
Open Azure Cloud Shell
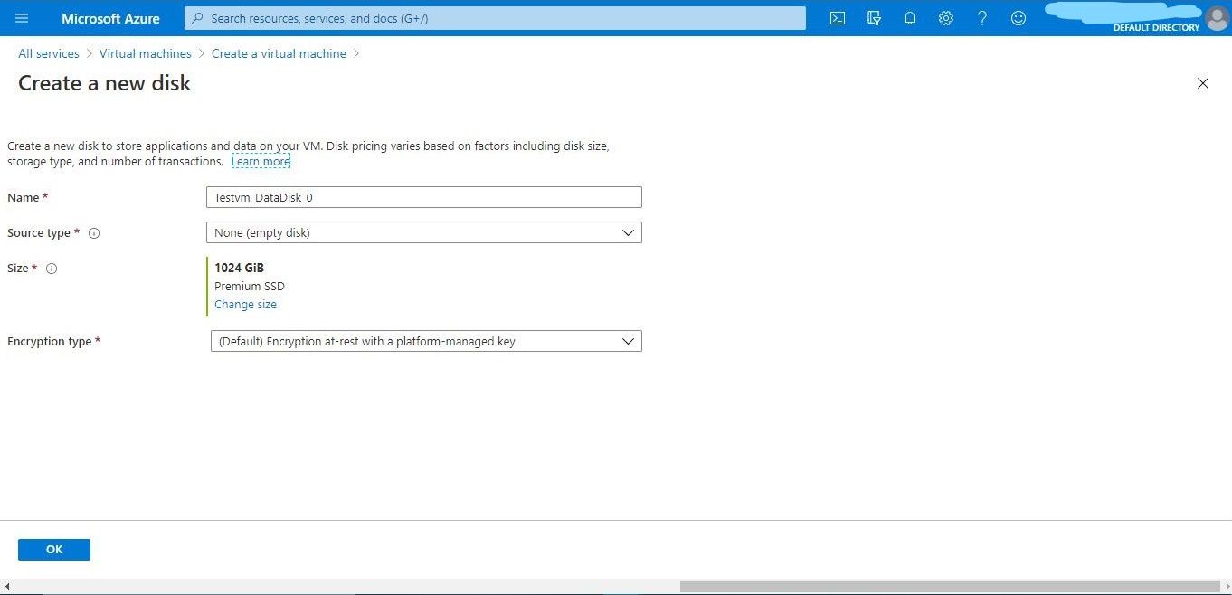837,18
